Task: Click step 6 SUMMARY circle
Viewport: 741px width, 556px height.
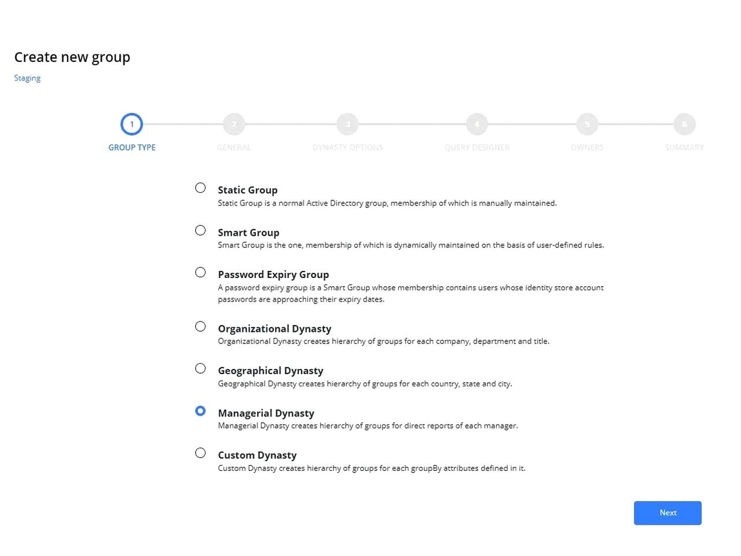Action: tap(684, 123)
